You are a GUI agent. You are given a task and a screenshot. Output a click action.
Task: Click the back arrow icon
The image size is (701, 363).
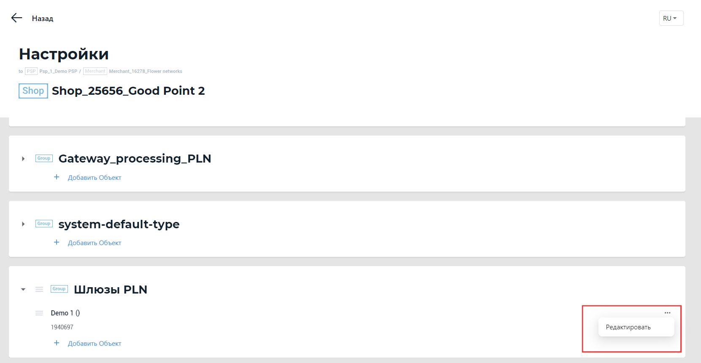(16, 18)
